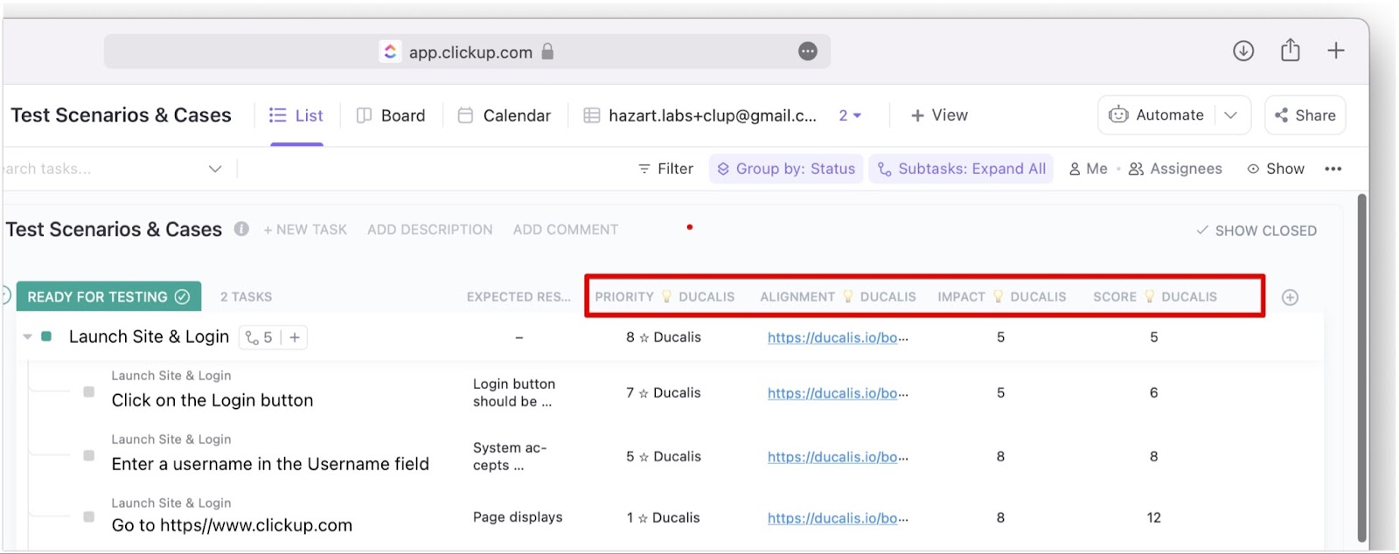Click 'Login button should be ...' expected result cell
This screenshot has height=554, width=1399.
[514, 392]
